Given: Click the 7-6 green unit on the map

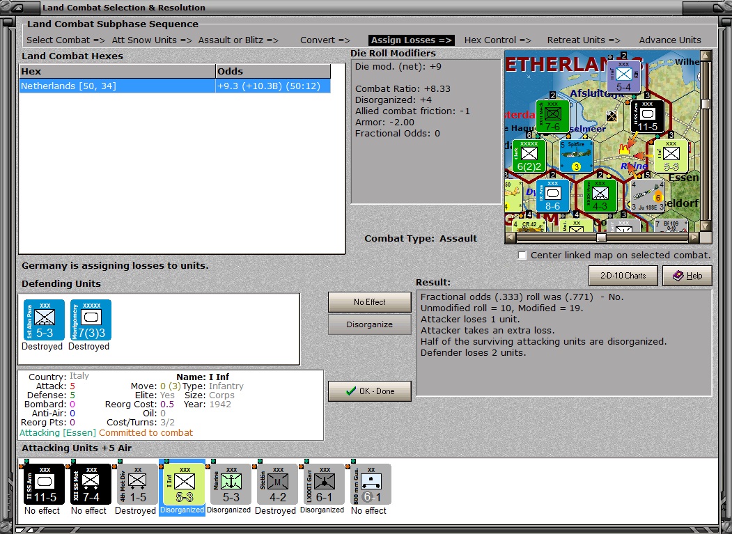Looking at the screenshot, I should (x=553, y=117).
